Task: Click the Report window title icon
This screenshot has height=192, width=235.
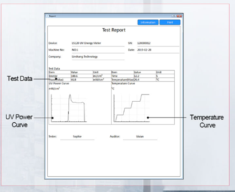Action: pos(47,16)
